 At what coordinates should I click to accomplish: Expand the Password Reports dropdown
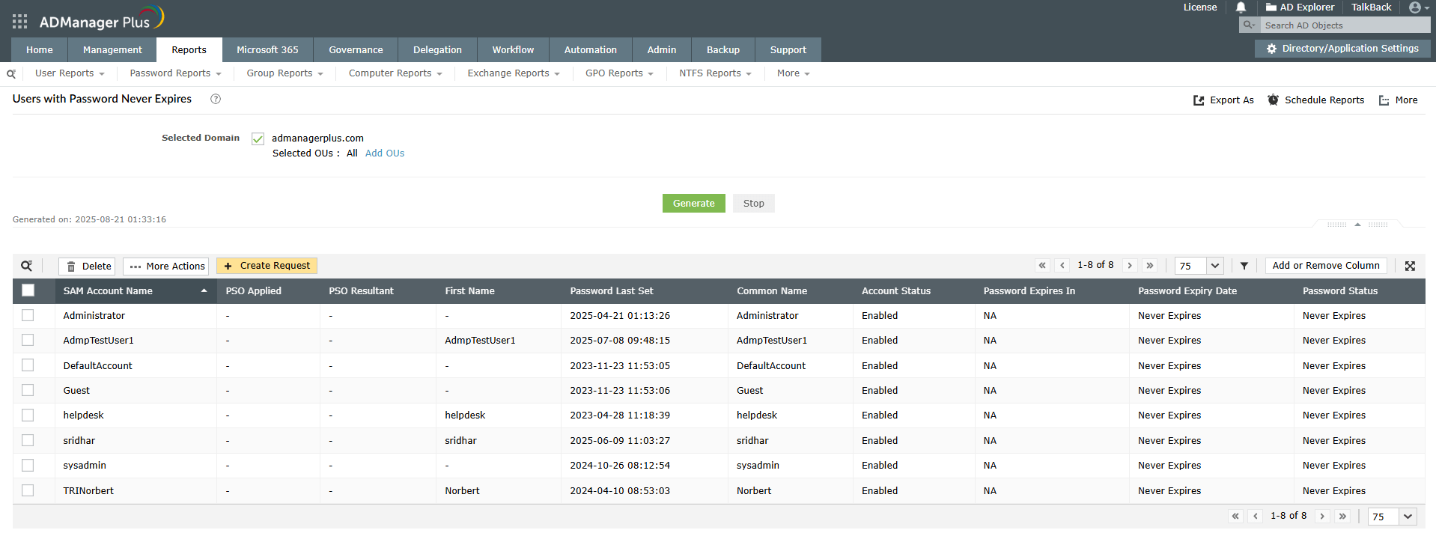click(175, 73)
